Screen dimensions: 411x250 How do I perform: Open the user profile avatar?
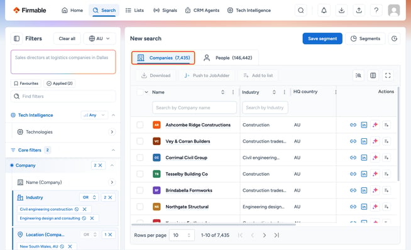pos(394,11)
